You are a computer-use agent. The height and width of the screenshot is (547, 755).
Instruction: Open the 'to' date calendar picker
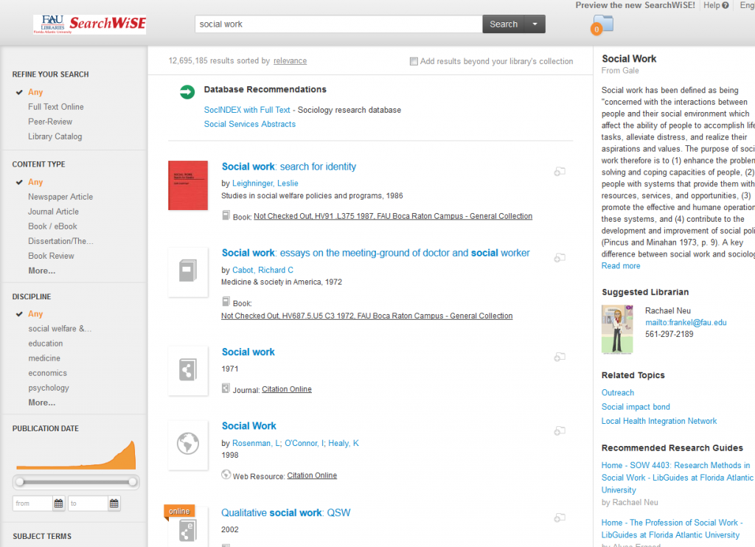(x=114, y=504)
